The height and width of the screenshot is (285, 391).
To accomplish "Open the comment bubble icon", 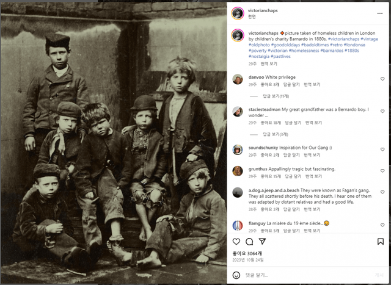I will pyautogui.click(x=249, y=242).
